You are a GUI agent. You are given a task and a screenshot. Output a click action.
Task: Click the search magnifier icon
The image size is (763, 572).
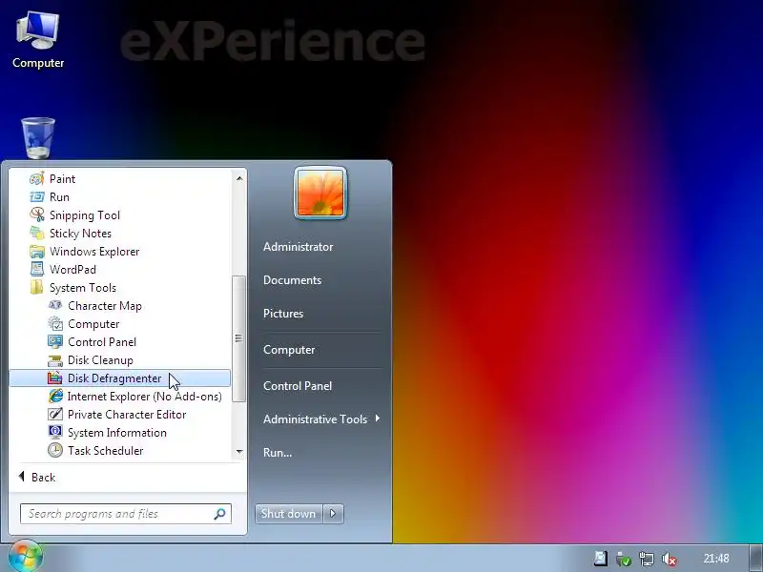click(x=219, y=514)
